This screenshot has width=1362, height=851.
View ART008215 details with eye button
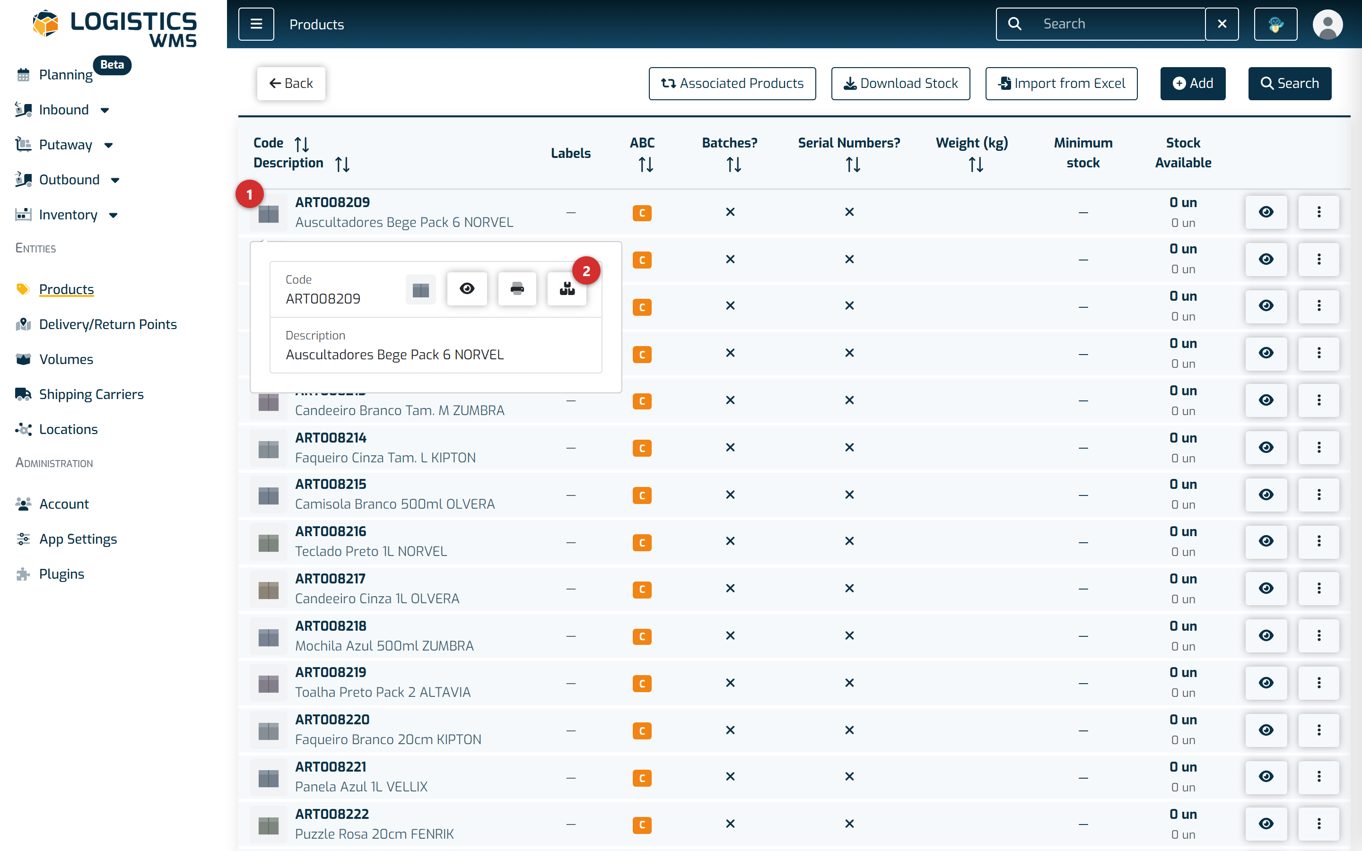pyautogui.click(x=1266, y=495)
